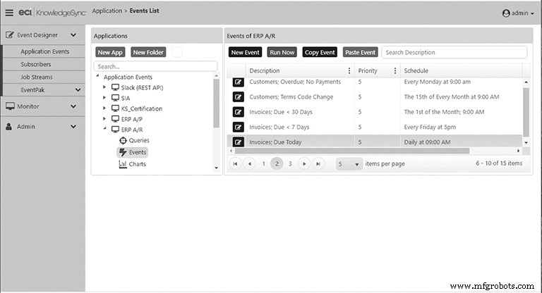Screen dimensions: 542x293
Task: Click the 'Application' breadcrumb link
Action: click(107, 11)
